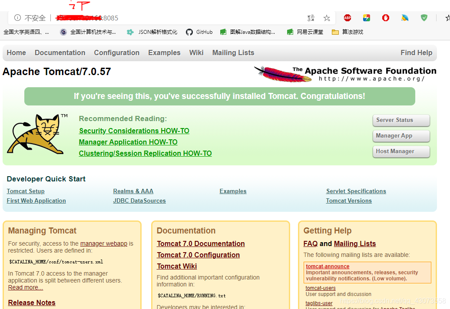
Task: Click the Apache Tomcat/7.0.57 heading
Action: pyautogui.click(x=56, y=72)
